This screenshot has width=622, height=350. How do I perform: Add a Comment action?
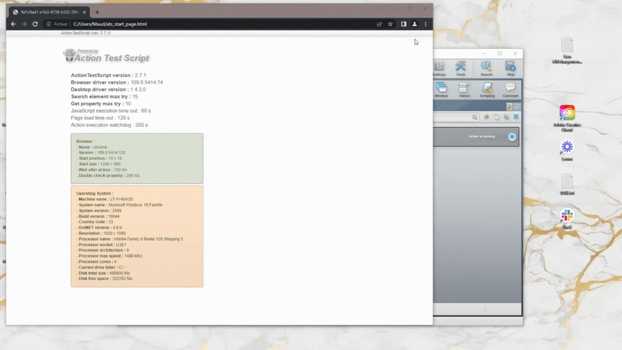(510, 90)
